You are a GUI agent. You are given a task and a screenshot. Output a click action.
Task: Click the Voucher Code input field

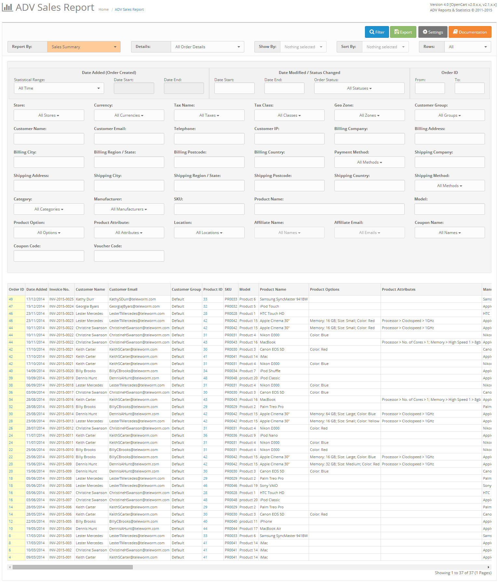(x=129, y=256)
